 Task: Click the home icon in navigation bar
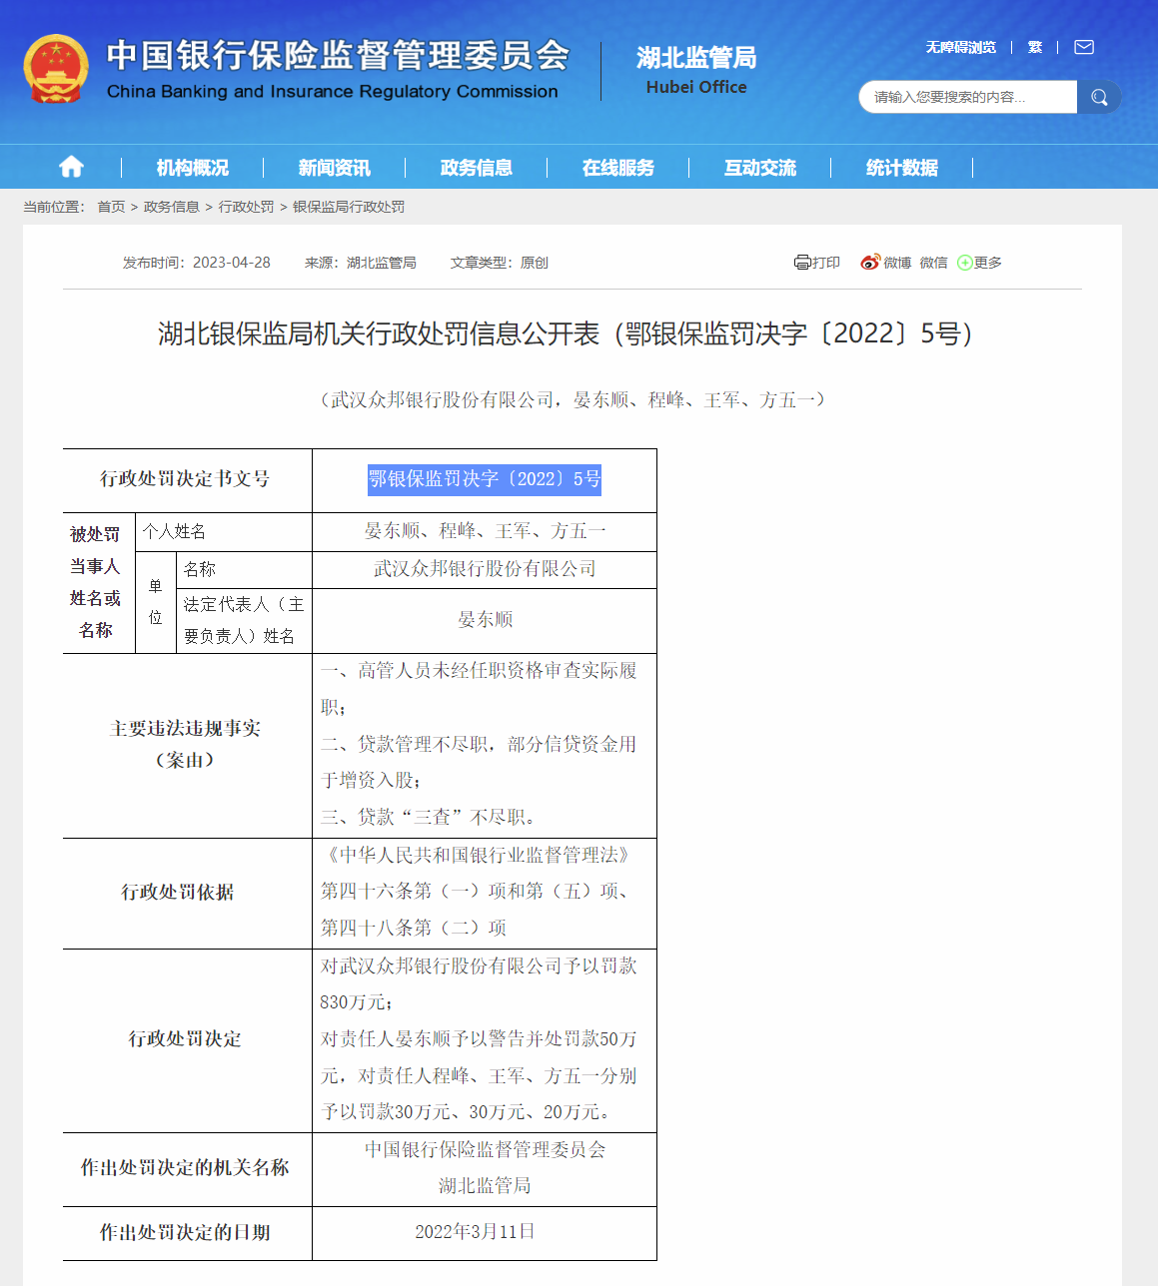click(71, 167)
